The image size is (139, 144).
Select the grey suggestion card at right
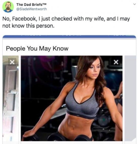[x=130, y=98]
